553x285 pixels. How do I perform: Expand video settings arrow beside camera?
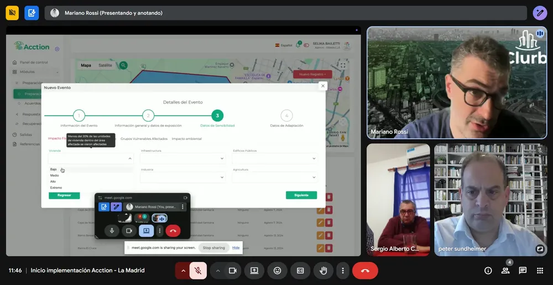[218, 271]
